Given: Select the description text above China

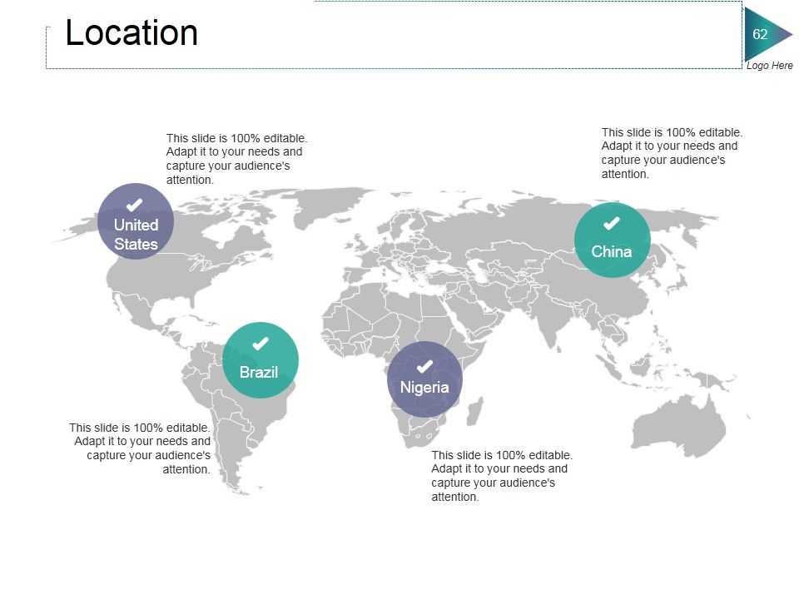Looking at the screenshot, I should pos(672,153).
